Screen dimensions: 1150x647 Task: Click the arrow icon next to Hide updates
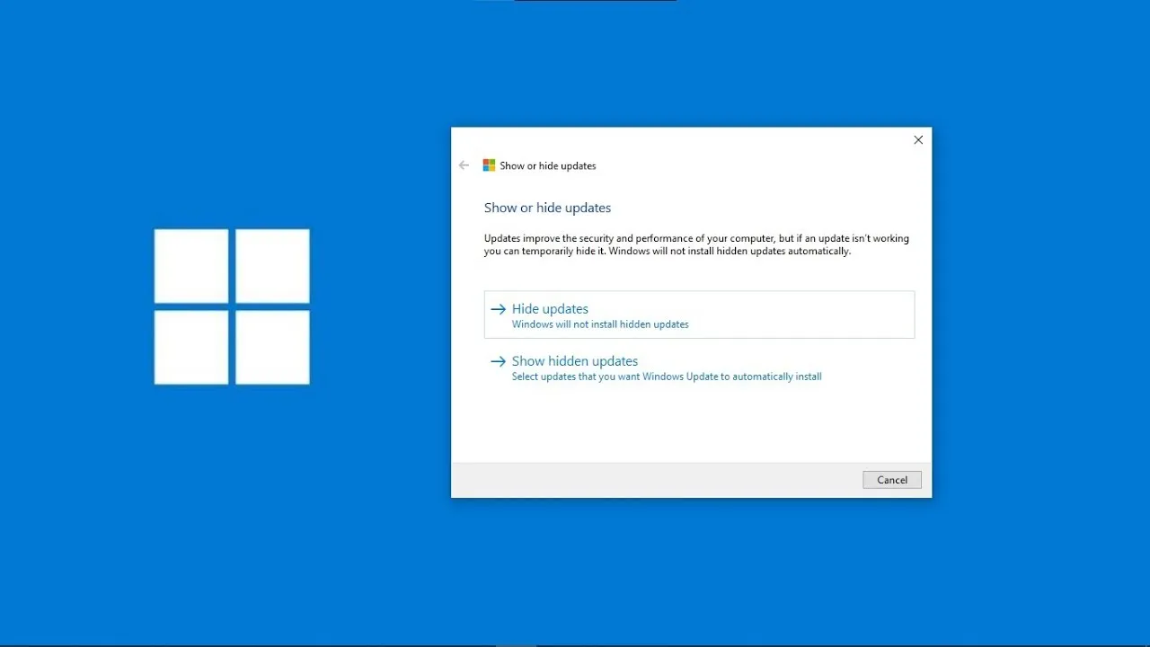(497, 309)
